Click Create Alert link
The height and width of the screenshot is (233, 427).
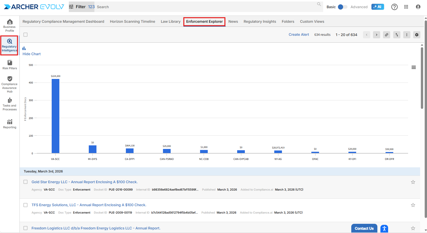pyautogui.click(x=299, y=35)
